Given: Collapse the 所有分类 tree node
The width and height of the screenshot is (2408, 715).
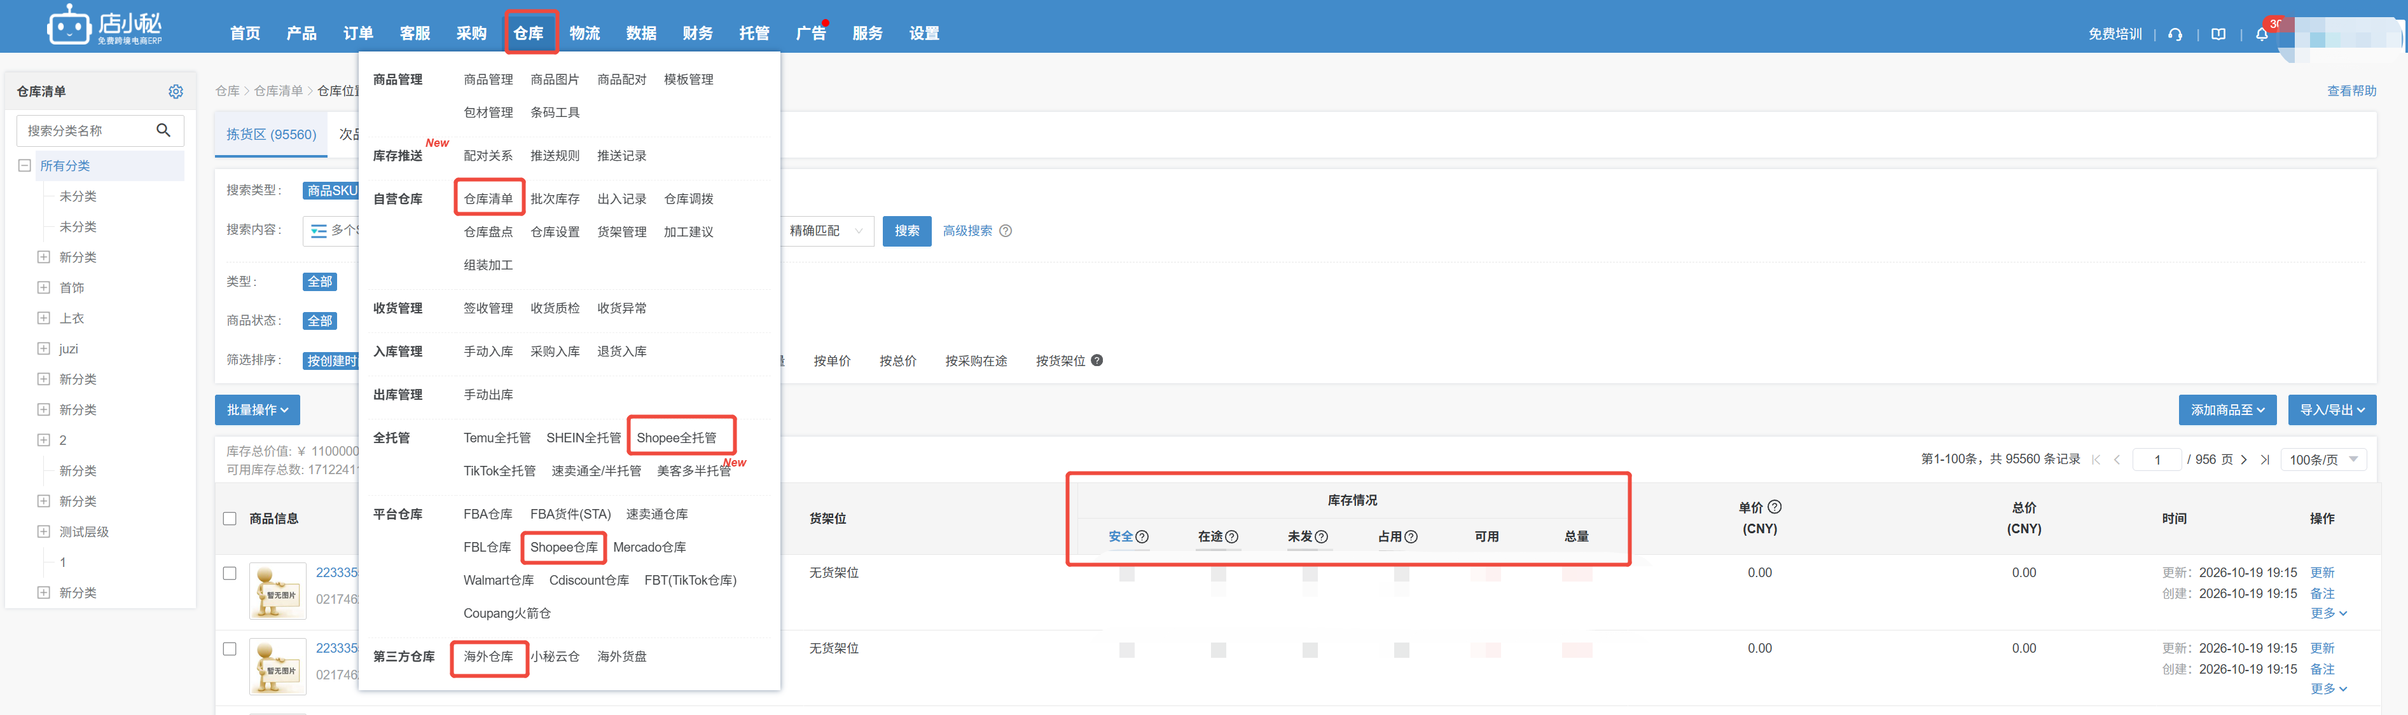Looking at the screenshot, I should click(25, 165).
